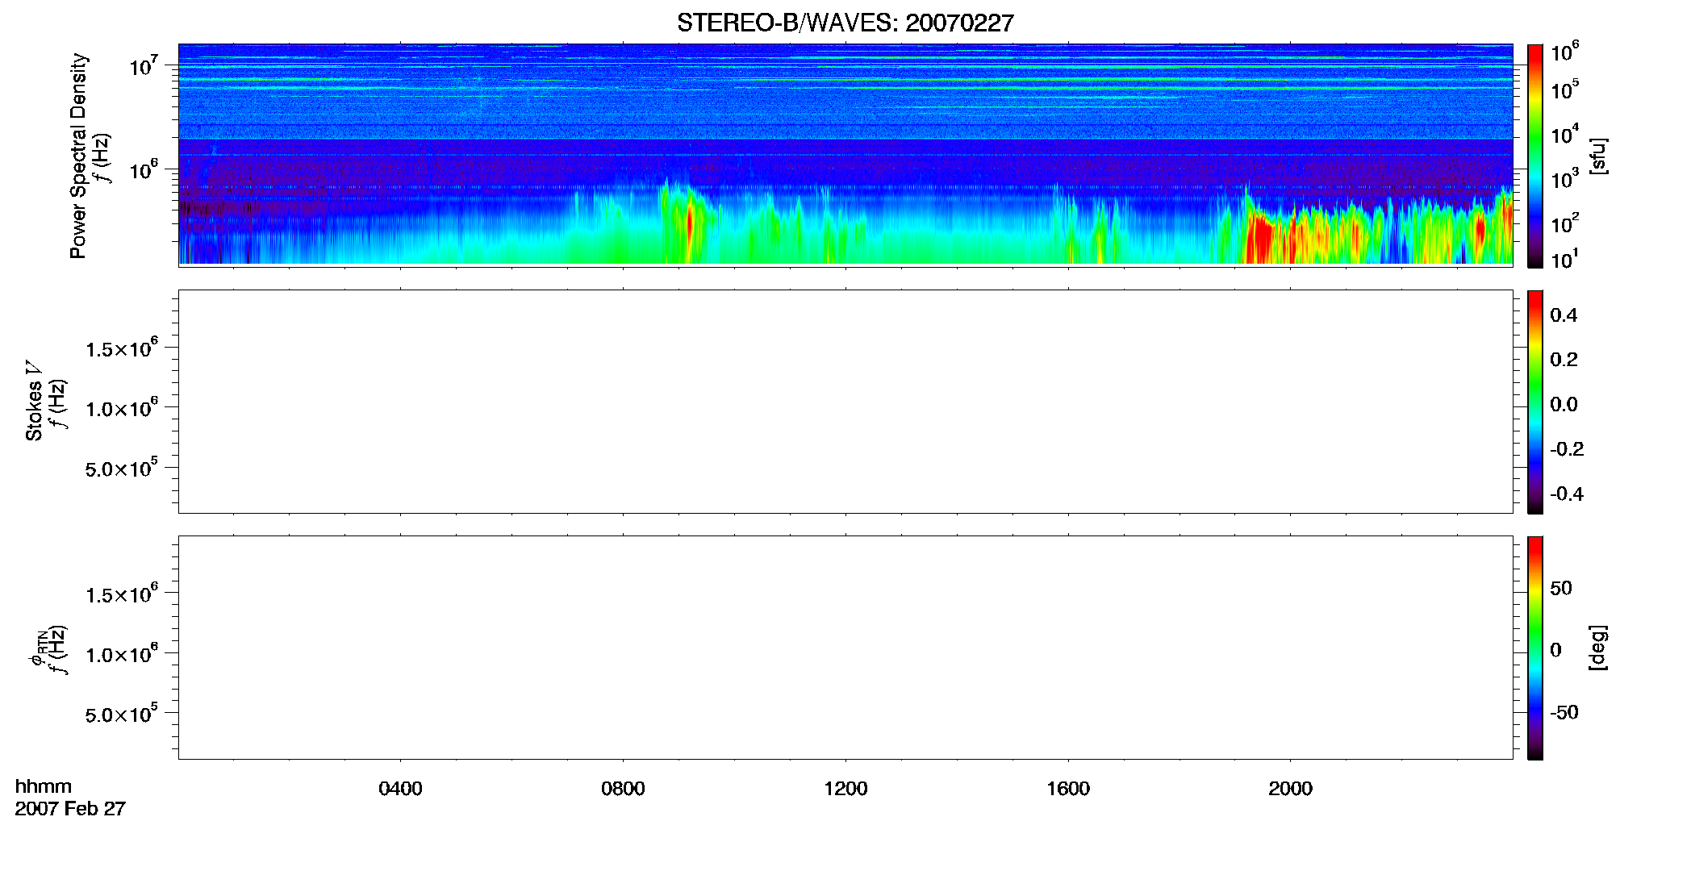Viewport: 1691px width, 871px height.
Task: Click the Power Spectral Density color bar
Action: click(x=1534, y=156)
